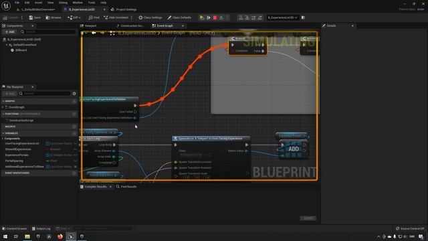Viewport: 428px width, 241px height.
Task: Click the third debug step icon
Action: click(x=253, y=17)
